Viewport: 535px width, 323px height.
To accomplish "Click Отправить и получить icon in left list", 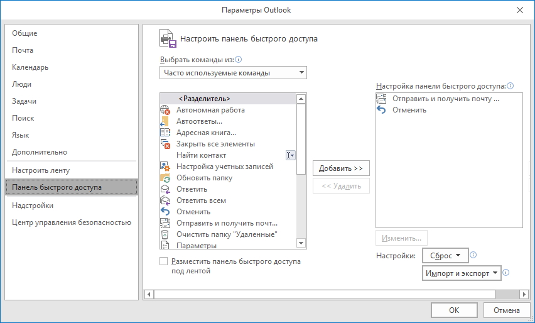I will coord(165,223).
